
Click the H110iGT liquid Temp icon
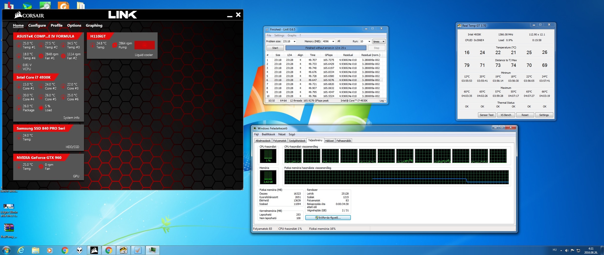click(92, 45)
